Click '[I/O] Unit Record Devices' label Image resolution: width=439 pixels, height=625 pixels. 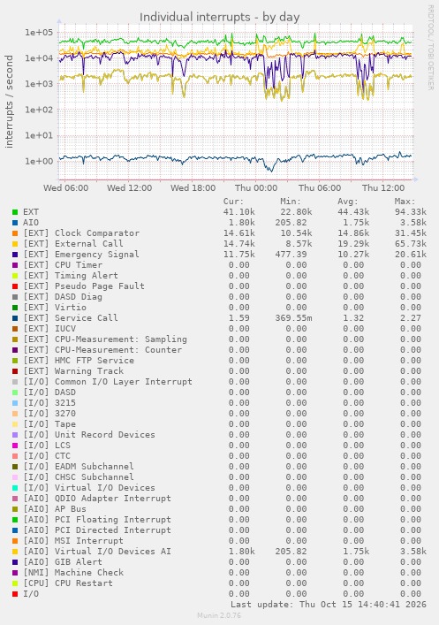point(89,435)
